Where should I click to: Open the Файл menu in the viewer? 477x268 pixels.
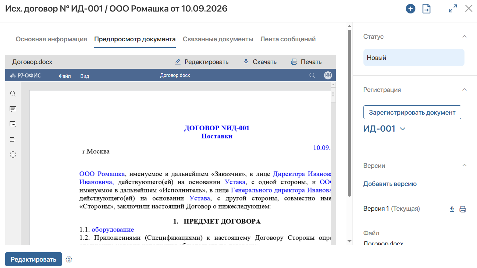click(65, 76)
